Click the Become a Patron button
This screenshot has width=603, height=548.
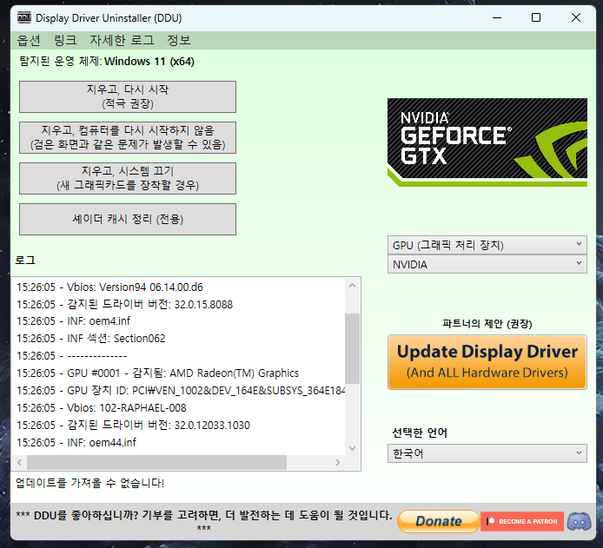click(x=522, y=521)
